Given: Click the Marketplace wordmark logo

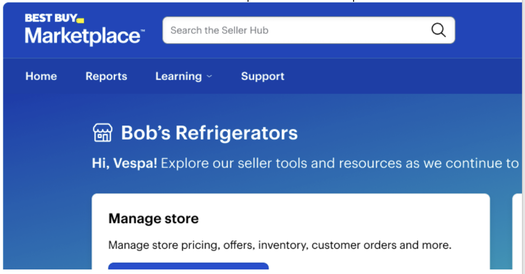Looking at the screenshot, I should pyautogui.click(x=83, y=36).
